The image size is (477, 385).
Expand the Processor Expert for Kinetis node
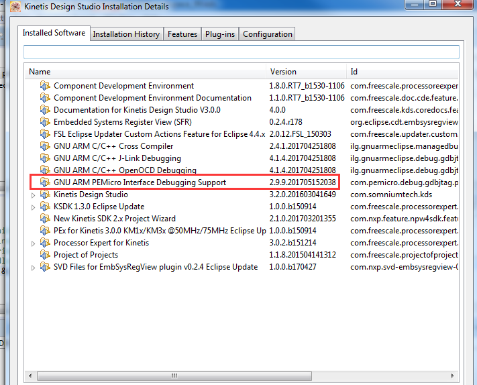[x=33, y=243]
